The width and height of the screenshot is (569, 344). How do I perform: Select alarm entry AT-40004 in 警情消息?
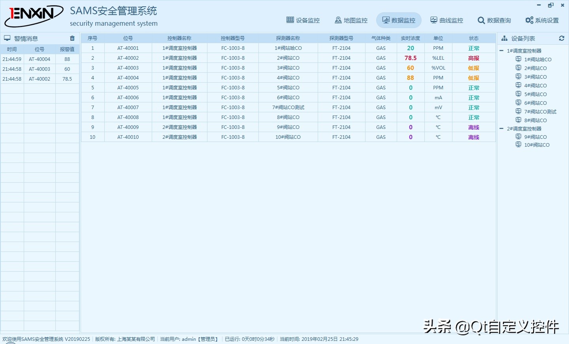40,59
